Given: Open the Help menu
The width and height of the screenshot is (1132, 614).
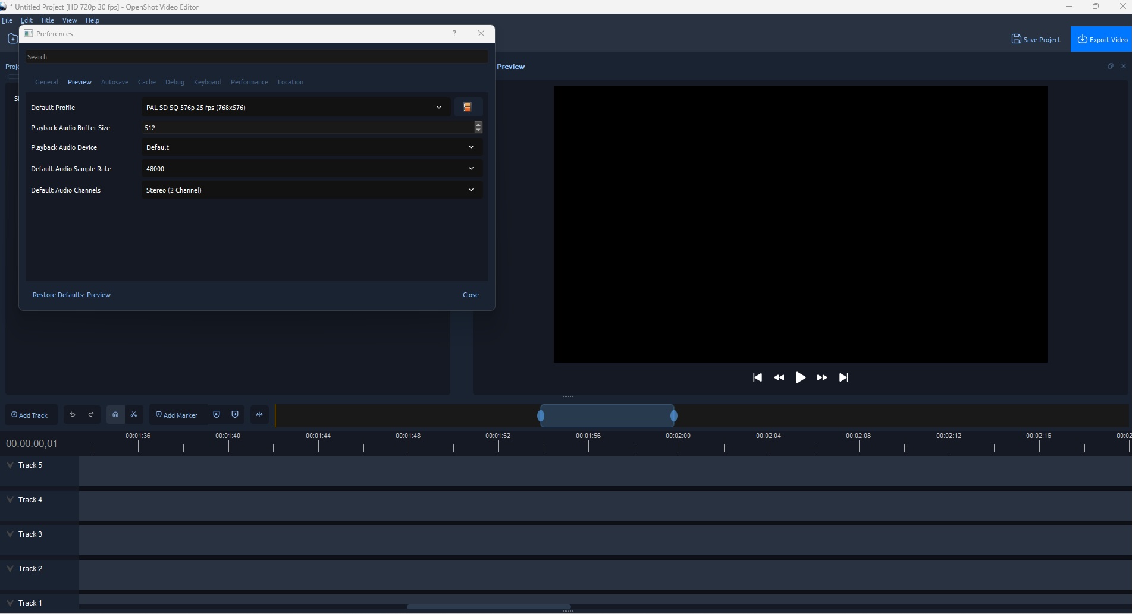Looking at the screenshot, I should pyautogui.click(x=92, y=20).
